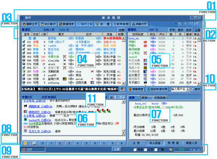Screen dimensions: 217x159
Task: Select room 633 row with wellning
Action: (72, 83)
